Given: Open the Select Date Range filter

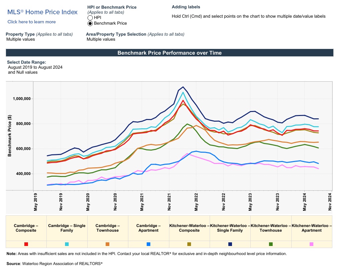Looking at the screenshot, I should tap(35, 67).
